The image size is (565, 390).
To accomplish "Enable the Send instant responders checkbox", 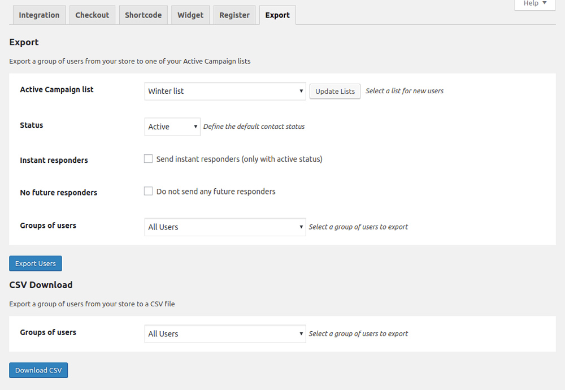I will click(149, 159).
